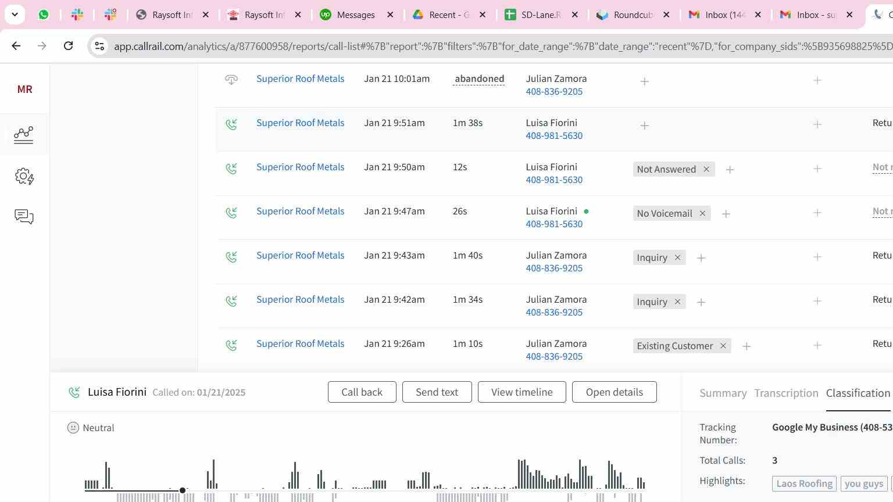Click the abandoned status on 10:01am call
The width and height of the screenshot is (893, 502).
click(479, 79)
